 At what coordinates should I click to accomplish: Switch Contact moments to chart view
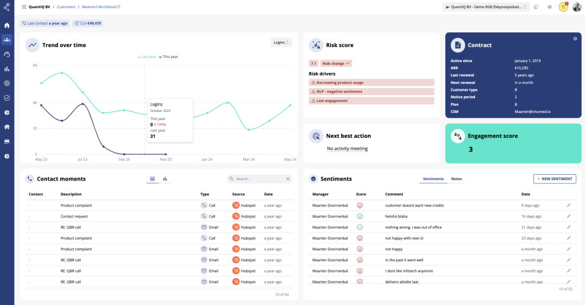tap(165, 179)
